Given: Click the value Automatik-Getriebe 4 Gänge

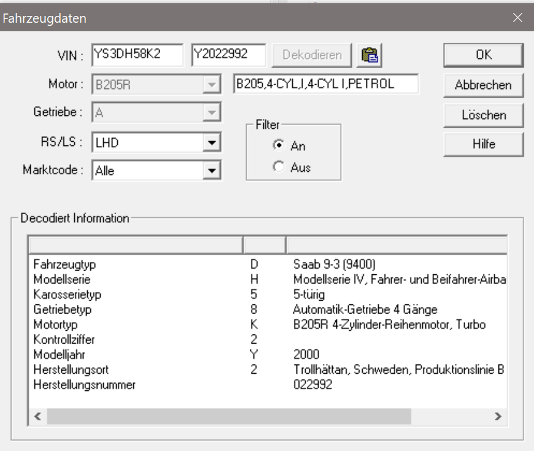Looking at the screenshot, I should coord(365,309).
